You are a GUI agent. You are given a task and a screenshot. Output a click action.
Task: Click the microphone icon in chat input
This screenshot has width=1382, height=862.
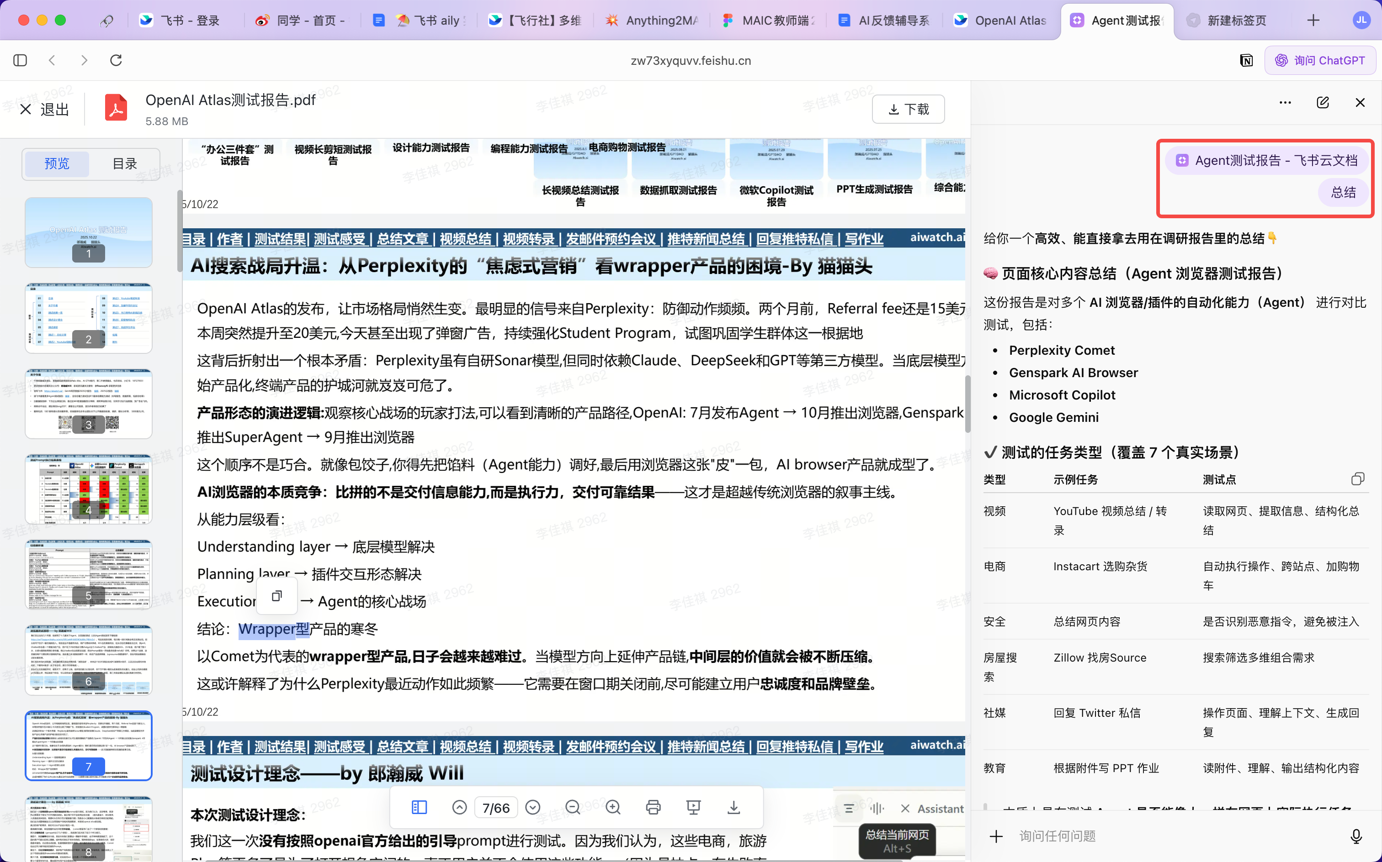(1356, 836)
